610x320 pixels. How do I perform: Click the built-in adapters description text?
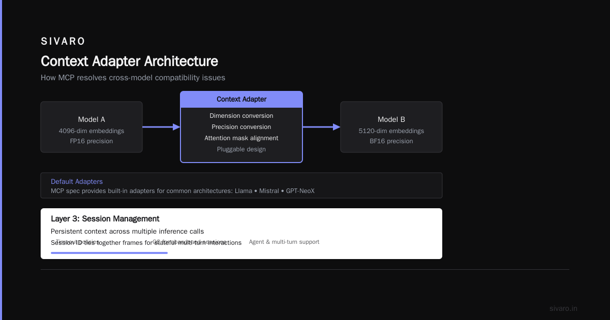tap(182, 191)
